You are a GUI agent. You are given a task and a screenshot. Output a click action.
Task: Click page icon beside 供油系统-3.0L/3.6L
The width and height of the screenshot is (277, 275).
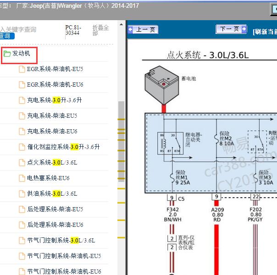pos(22,193)
